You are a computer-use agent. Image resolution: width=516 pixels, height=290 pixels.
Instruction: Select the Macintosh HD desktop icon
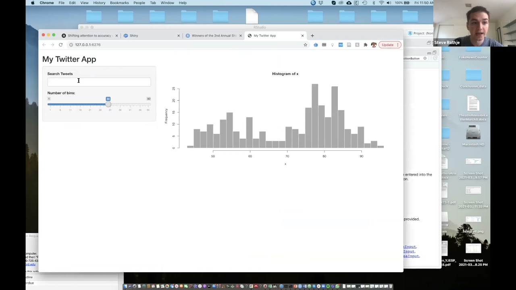473,135
